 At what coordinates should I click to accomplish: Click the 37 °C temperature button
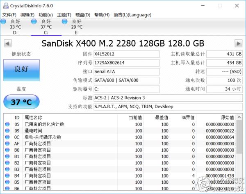[21, 102]
